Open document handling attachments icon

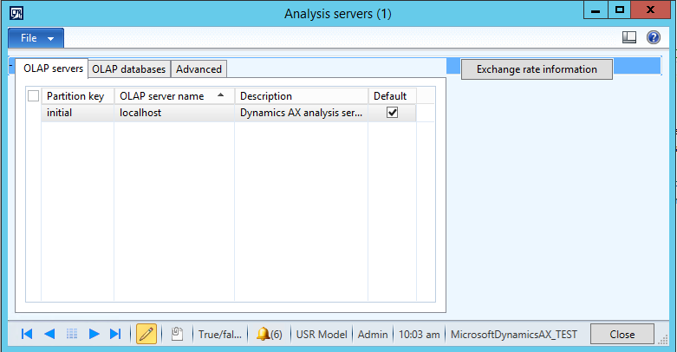point(177,334)
